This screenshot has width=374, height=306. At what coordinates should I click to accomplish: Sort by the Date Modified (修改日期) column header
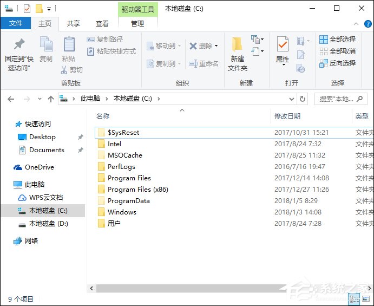[287, 116]
